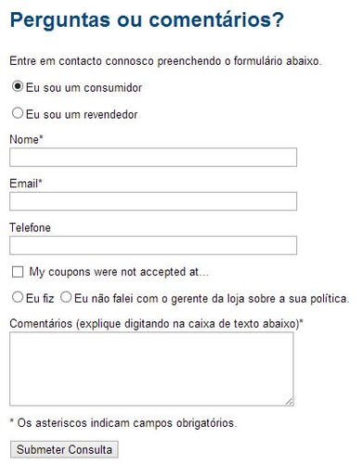Select the 'Eu não falei com o gerente' radio
The image size is (362, 464).
[66, 297]
